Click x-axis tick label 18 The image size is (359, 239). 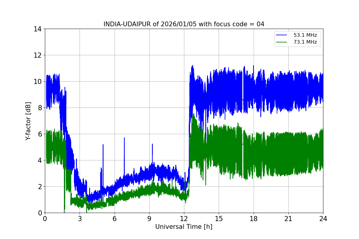(254, 218)
